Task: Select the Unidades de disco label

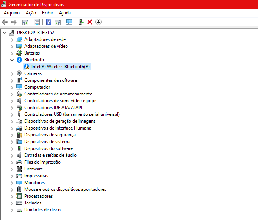Action: click(x=42, y=210)
